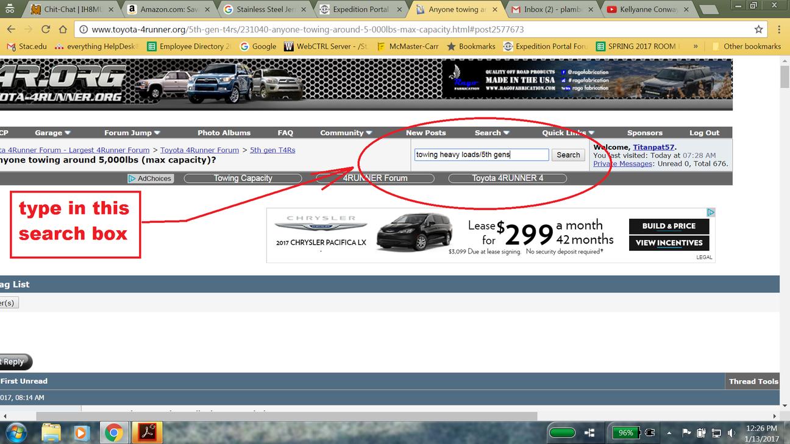This screenshot has width=790, height=444.
Task: Click the horizontal page scrollbar
Action: coord(286,416)
